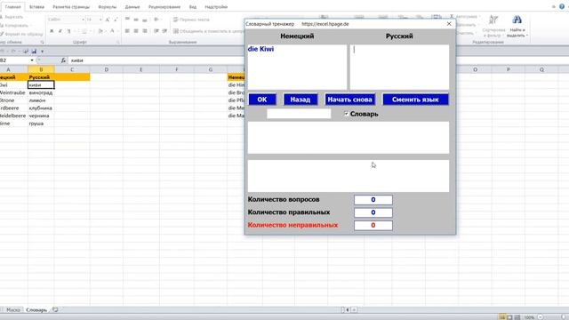
Task: Align cell text to the right
Action: point(145,31)
